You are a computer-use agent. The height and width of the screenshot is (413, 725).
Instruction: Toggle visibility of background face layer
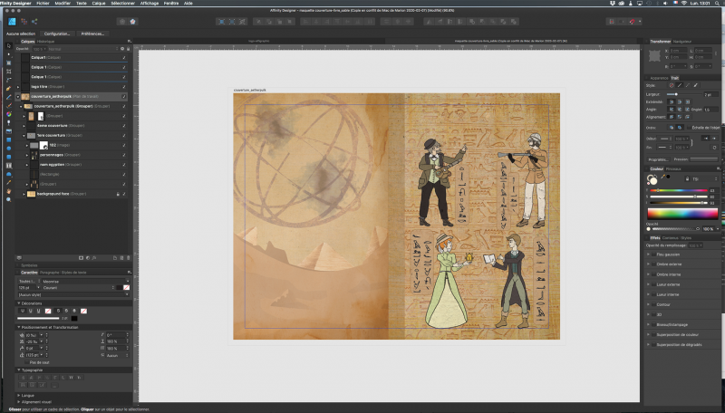pyautogui.click(x=124, y=194)
